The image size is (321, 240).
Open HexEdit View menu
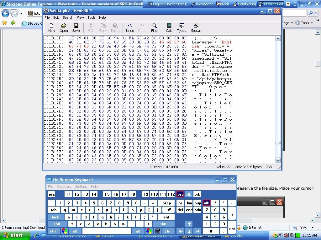point(80,17)
